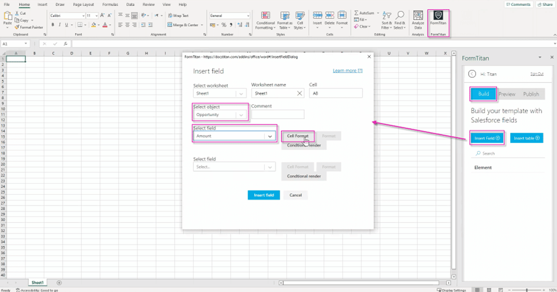The width and height of the screenshot is (557, 292).
Task: Open the Select object Opportunity dropdown
Action: [219, 115]
